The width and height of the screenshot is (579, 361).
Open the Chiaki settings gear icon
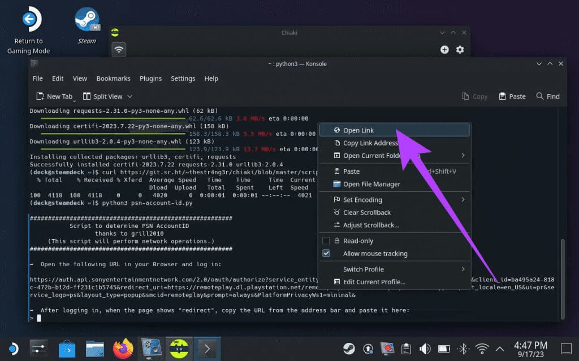click(x=460, y=50)
